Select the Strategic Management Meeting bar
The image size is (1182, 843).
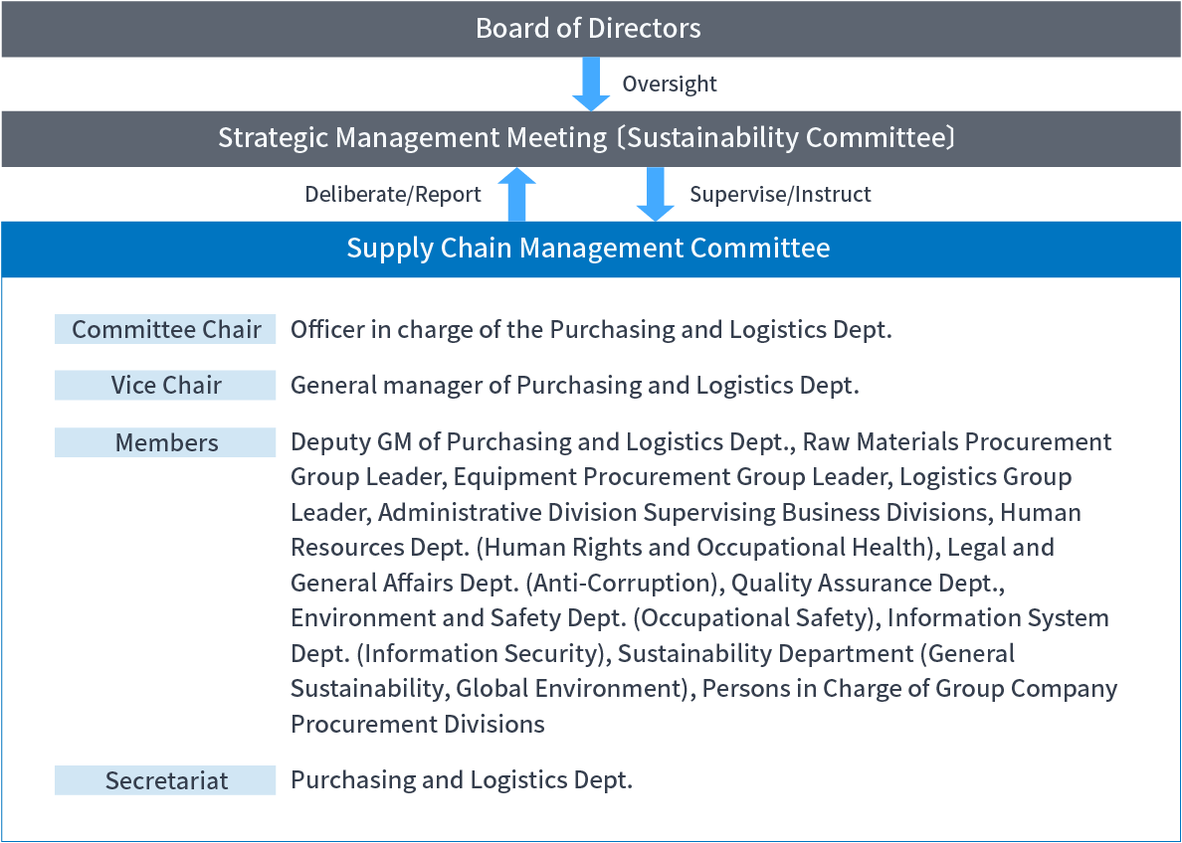(x=591, y=138)
